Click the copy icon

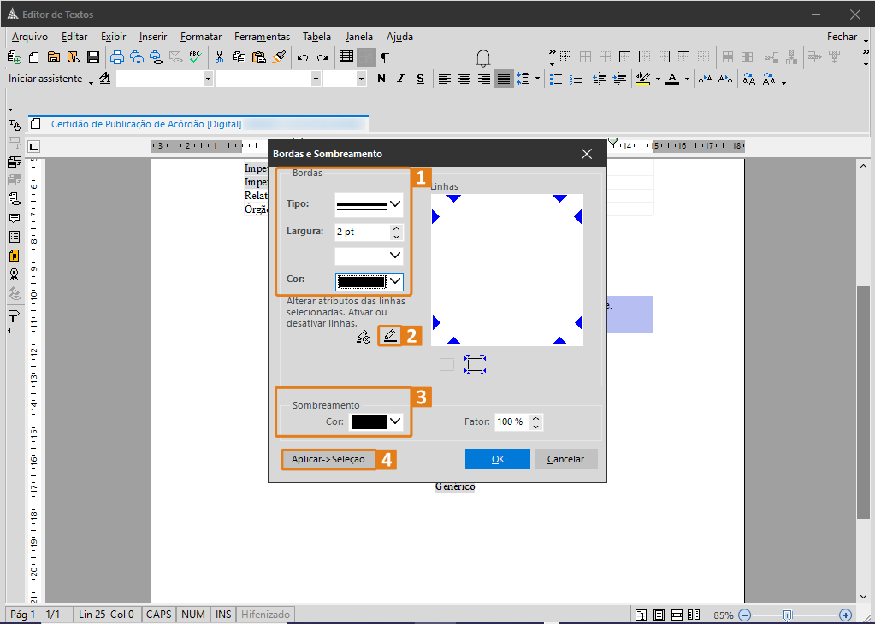point(239,57)
